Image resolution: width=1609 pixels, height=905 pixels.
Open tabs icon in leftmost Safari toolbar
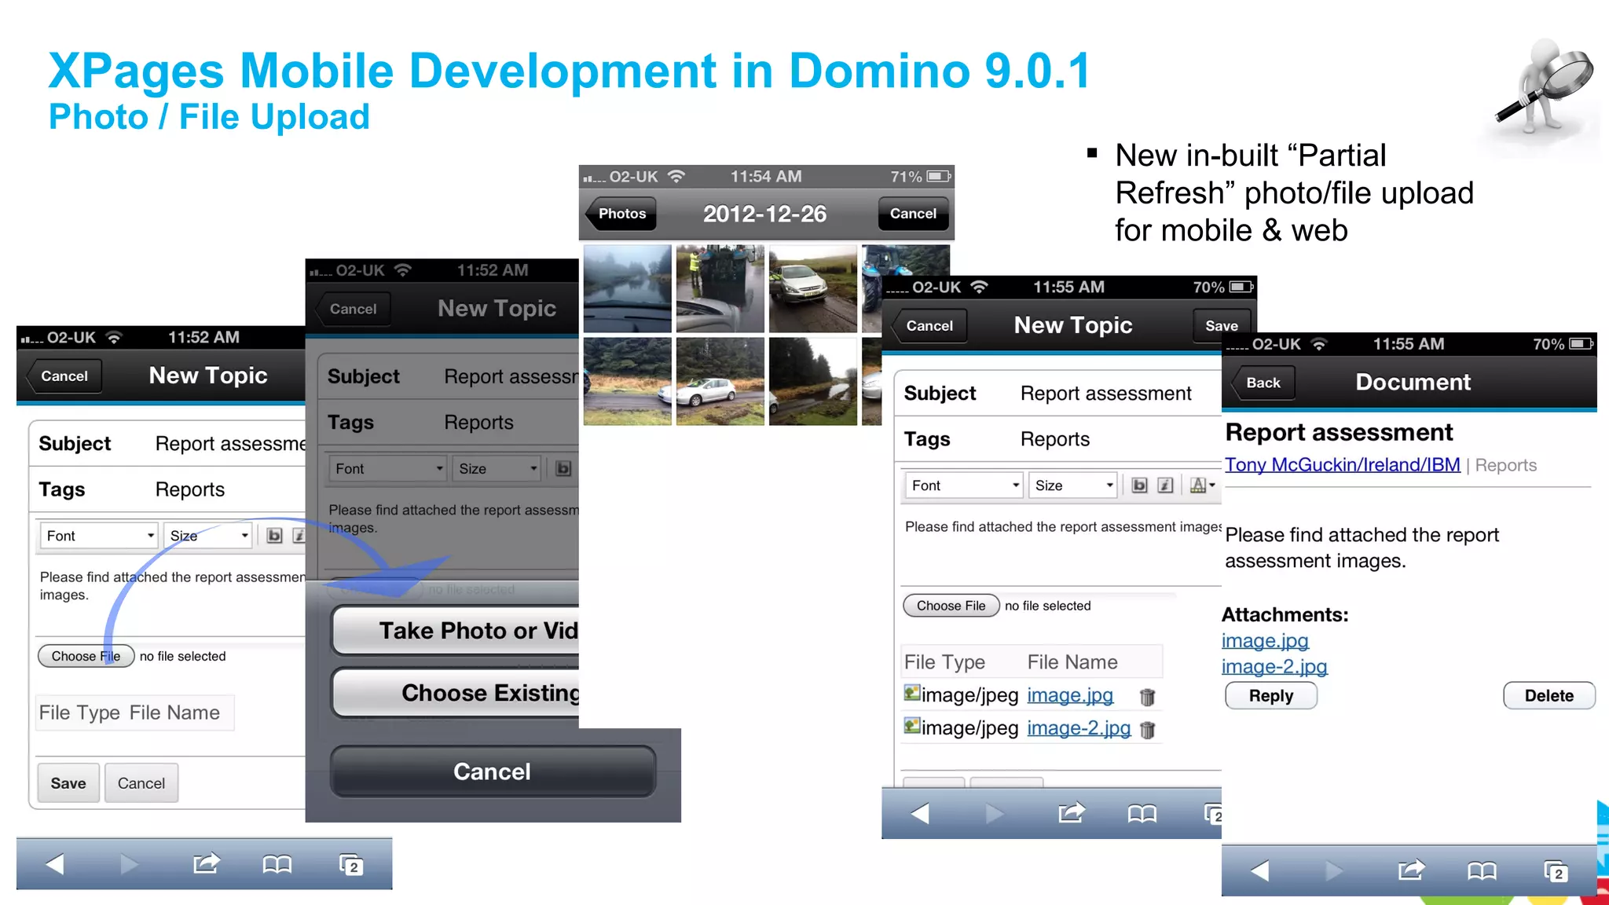pos(351,865)
